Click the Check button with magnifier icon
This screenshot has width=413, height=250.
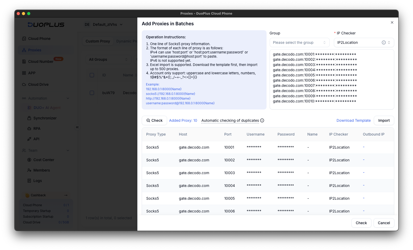click(x=154, y=120)
